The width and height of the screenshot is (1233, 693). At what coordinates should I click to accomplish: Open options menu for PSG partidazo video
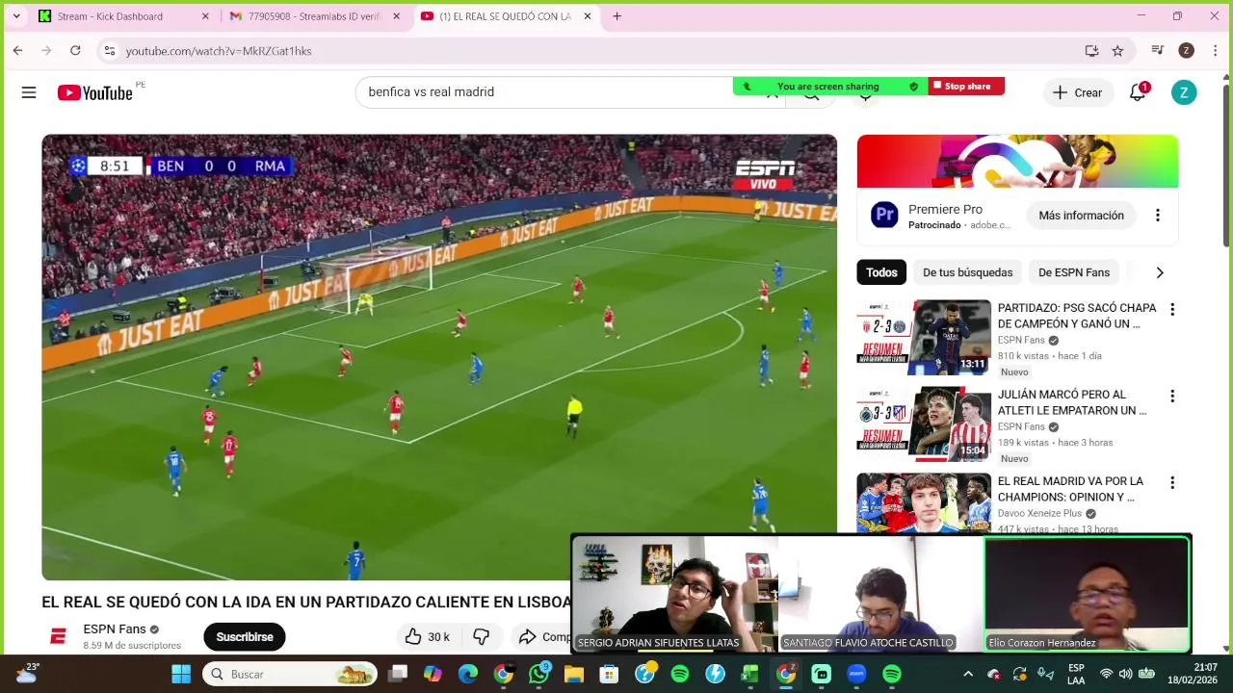pyautogui.click(x=1172, y=310)
